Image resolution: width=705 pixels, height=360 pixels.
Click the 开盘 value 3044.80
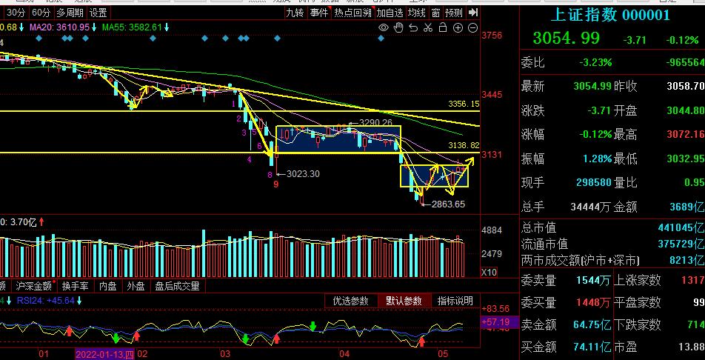pos(686,110)
